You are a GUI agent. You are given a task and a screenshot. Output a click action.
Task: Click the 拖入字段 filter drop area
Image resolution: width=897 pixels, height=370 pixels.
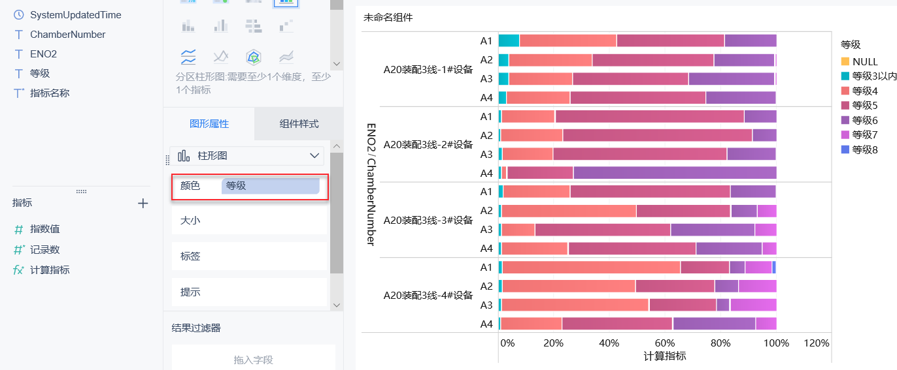[x=253, y=360]
